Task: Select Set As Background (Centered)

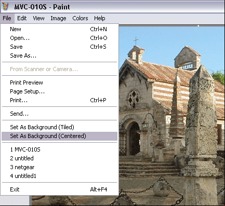Action: coord(59,136)
